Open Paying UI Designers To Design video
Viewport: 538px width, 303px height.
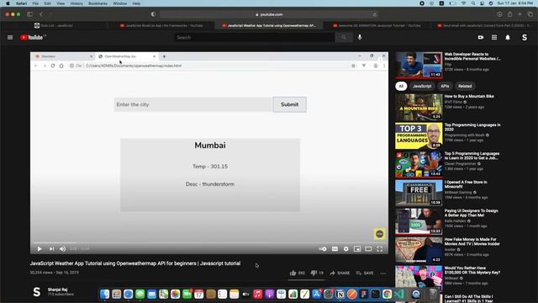[x=471, y=213]
